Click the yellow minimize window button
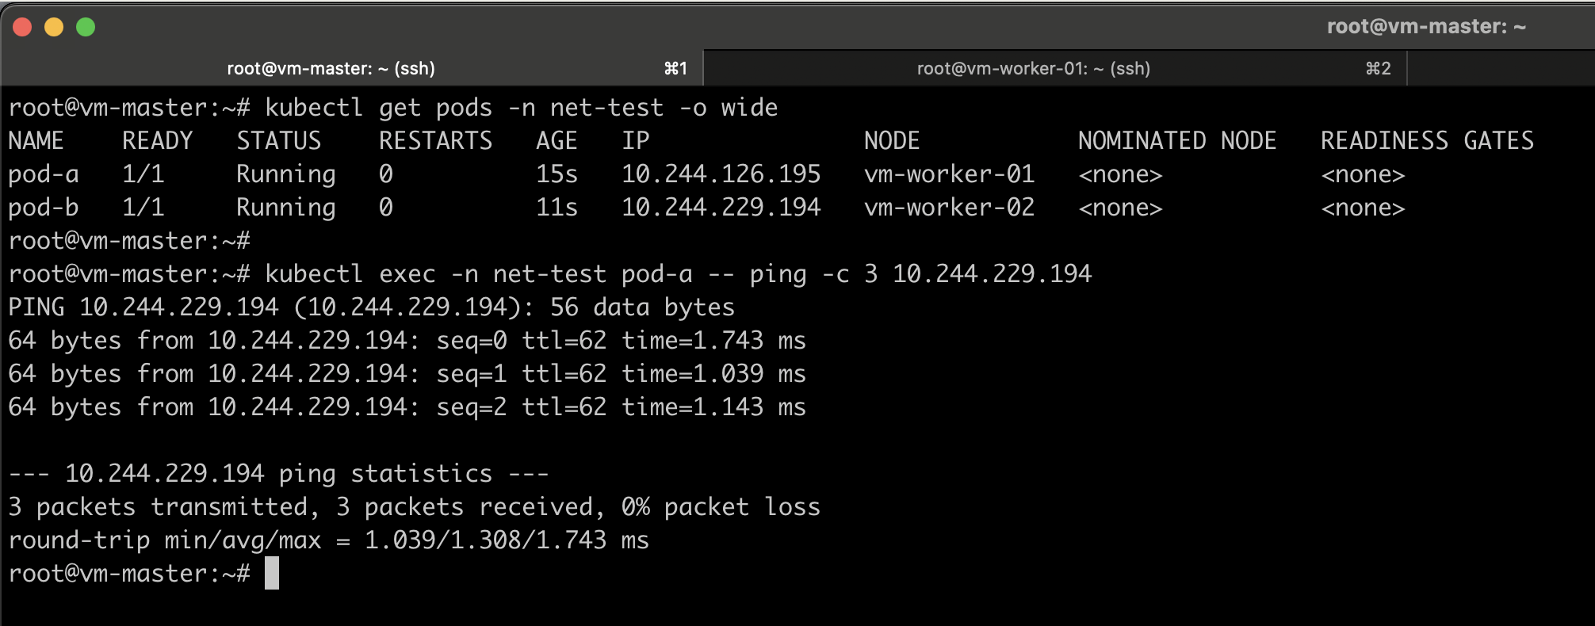Image resolution: width=1595 pixels, height=626 pixels. click(x=54, y=27)
